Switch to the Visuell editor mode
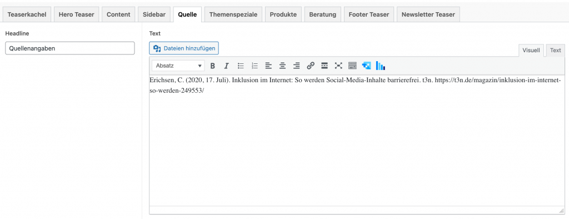The height and width of the screenshot is (219, 569). [x=531, y=51]
